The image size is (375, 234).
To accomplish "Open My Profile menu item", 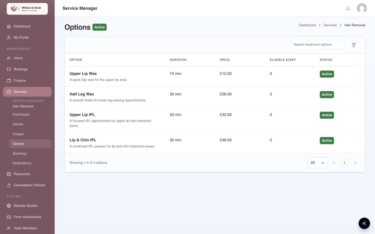I will click(27, 37).
